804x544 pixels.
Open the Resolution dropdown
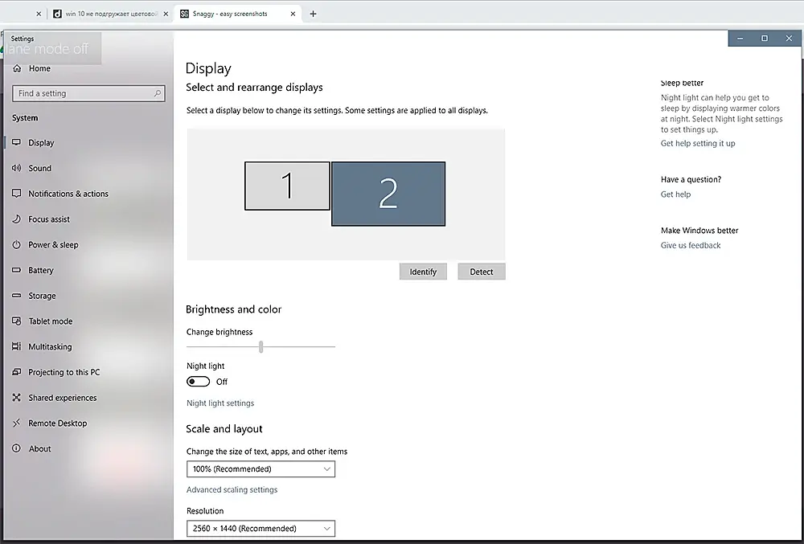point(260,529)
